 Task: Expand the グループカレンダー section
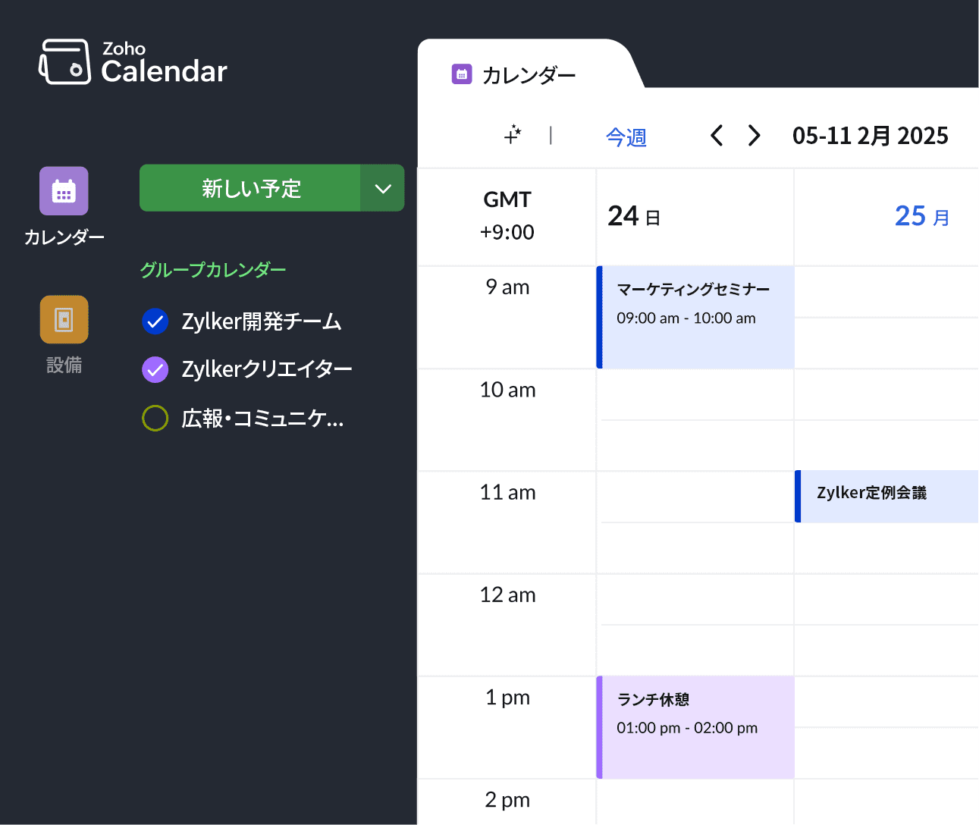pos(213,269)
